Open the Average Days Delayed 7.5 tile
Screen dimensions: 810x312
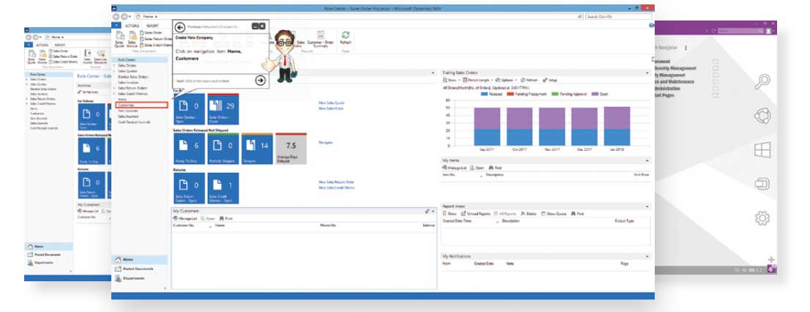point(291,149)
